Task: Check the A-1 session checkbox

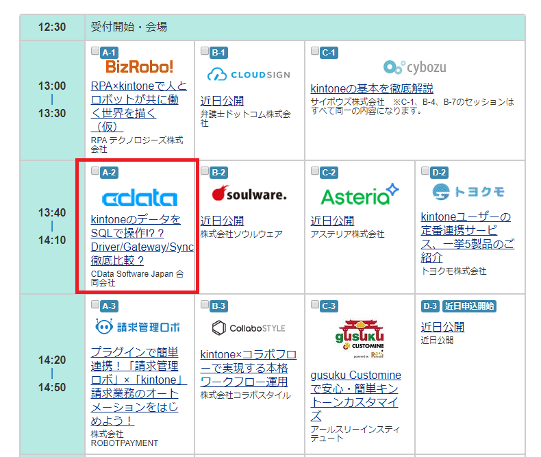Action: coord(95,51)
